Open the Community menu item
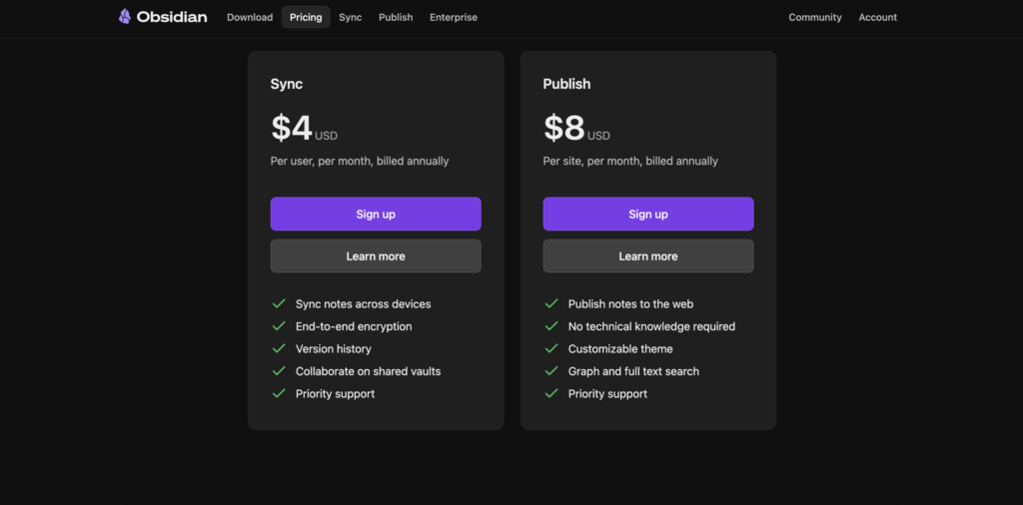 coord(815,18)
